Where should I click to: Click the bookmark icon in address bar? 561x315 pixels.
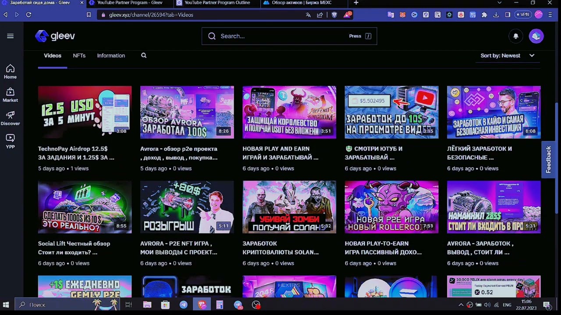[x=89, y=14]
